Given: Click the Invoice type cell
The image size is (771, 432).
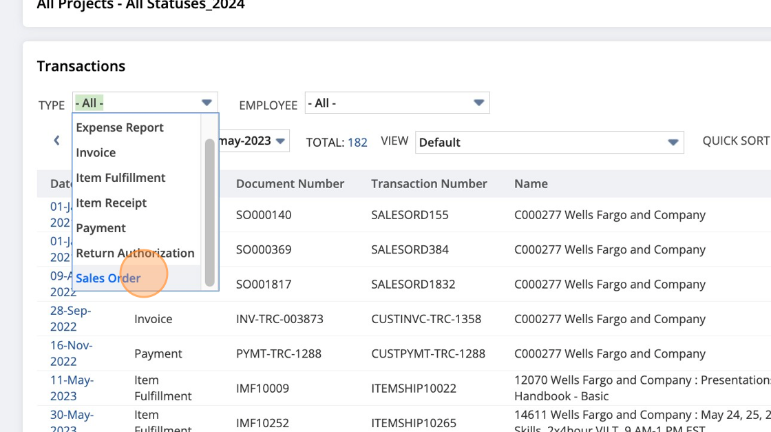Looking at the screenshot, I should click(x=154, y=319).
